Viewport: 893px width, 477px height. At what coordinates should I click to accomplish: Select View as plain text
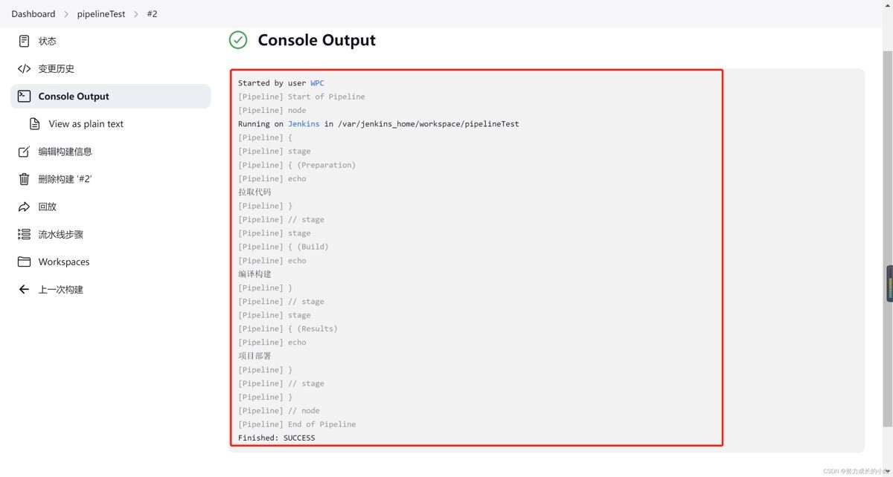coord(86,124)
